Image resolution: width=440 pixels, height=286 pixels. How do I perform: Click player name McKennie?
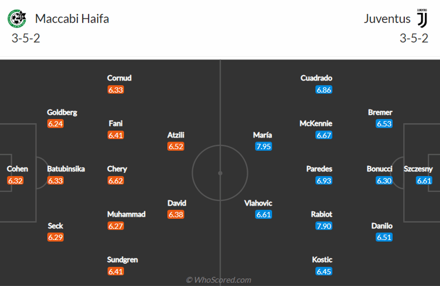[x=316, y=123]
